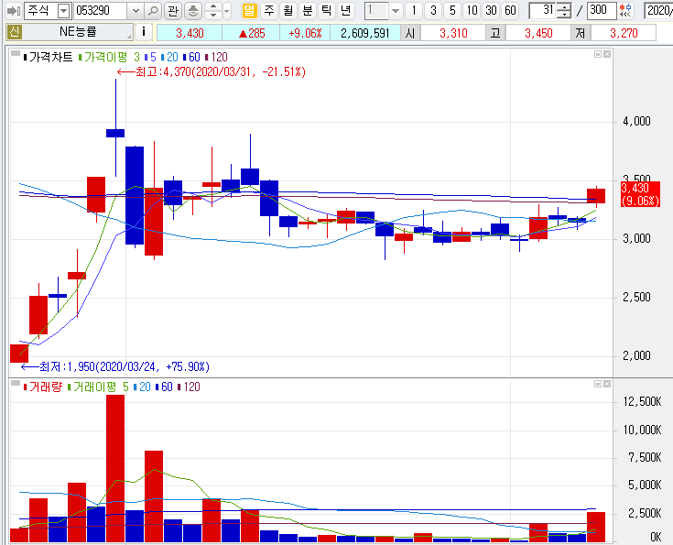Viewport: 673px width, 545px height.
Task: Click the 5-day price MA legend
Action: click(152, 57)
